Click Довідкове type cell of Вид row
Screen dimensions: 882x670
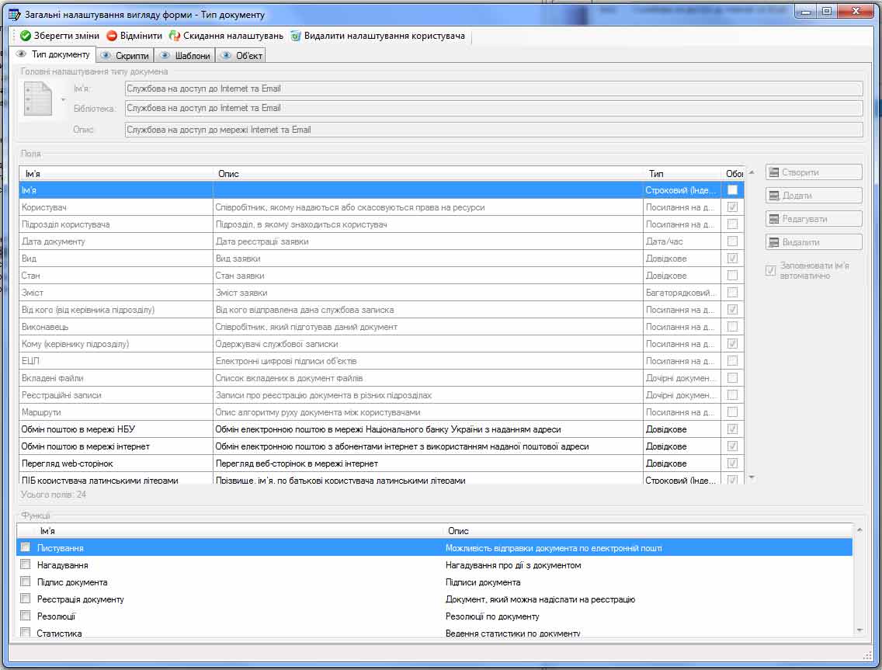(682, 259)
